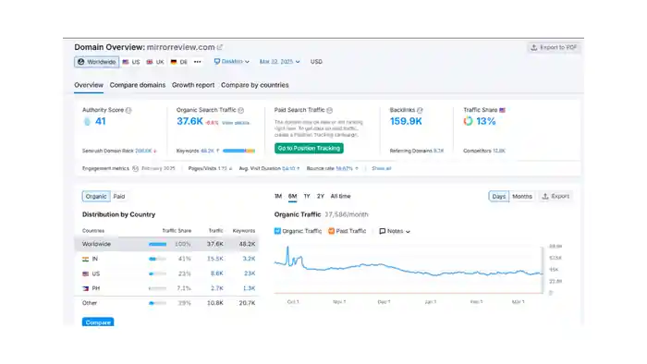Click Backlinks info icon
647x364 pixels.
pos(420,110)
